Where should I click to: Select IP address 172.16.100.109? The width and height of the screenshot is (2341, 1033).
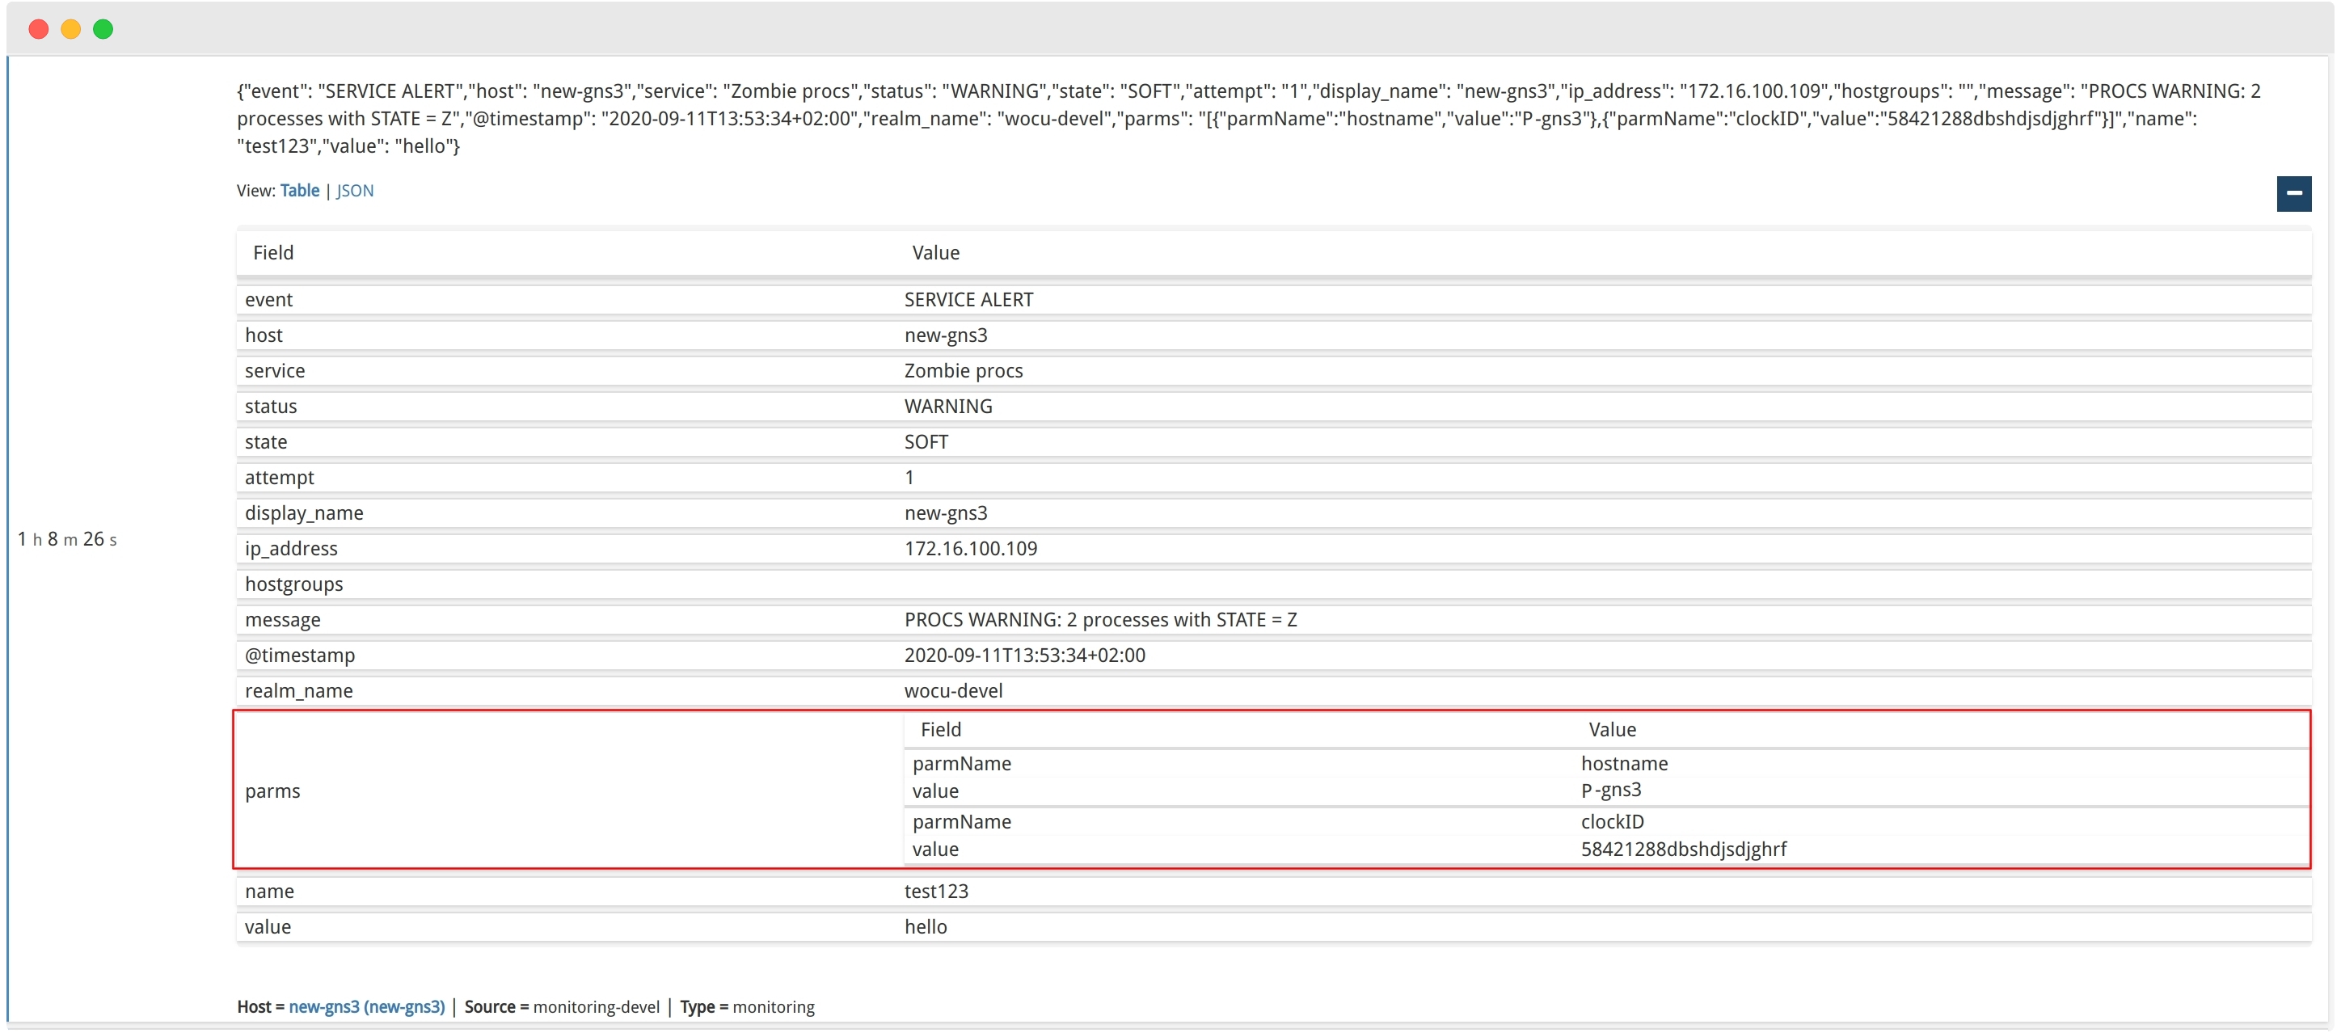970,549
